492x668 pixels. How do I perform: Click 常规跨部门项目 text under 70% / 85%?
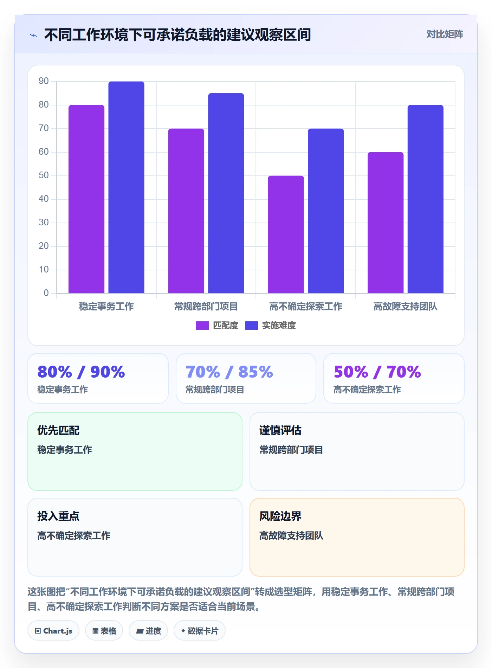click(215, 390)
